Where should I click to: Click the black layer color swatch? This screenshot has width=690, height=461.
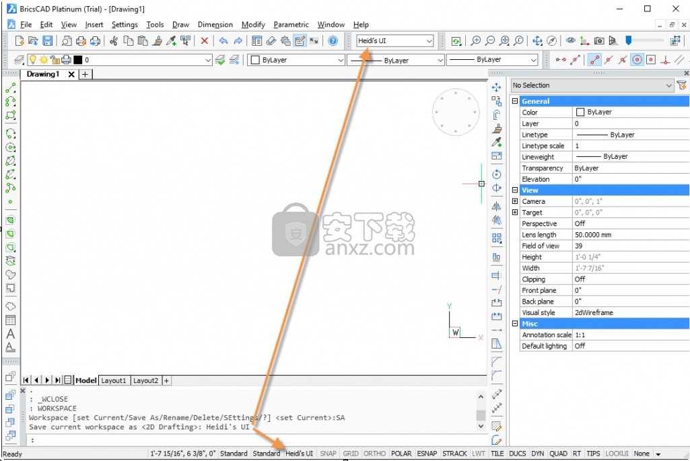click(78, 60)
